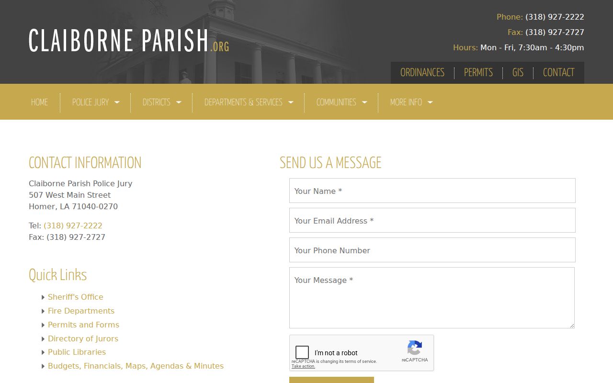Focus the Your Name input field
Screen dimensions: 613x383
pyautogui.click(x=432, y=191)
